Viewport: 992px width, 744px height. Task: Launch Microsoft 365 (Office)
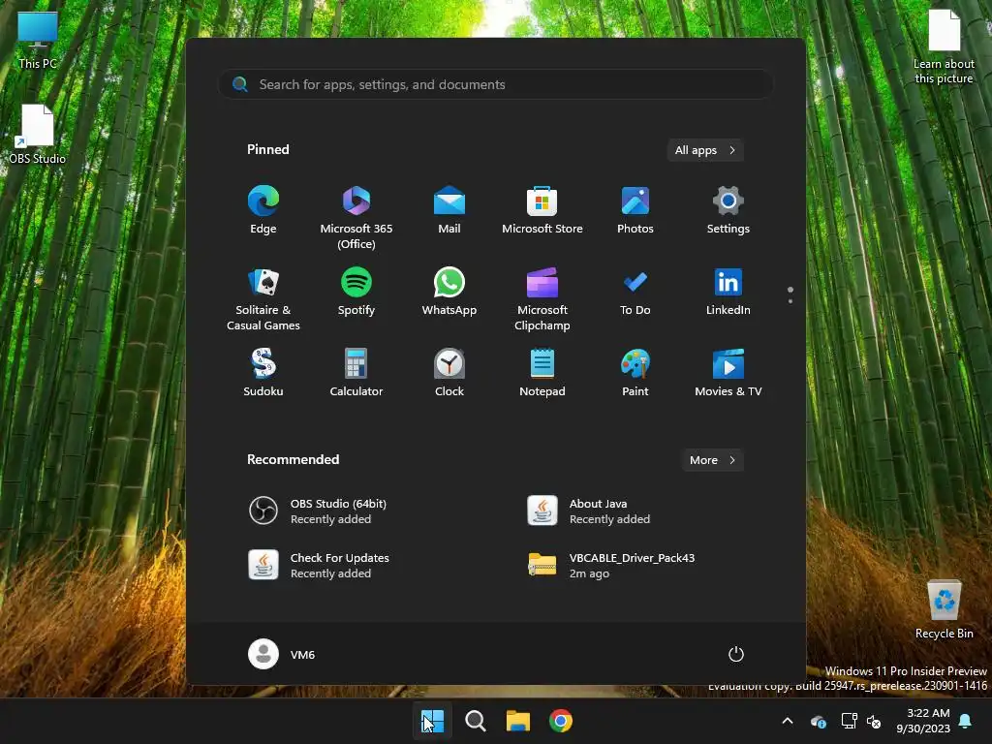[x=356, y=218]
